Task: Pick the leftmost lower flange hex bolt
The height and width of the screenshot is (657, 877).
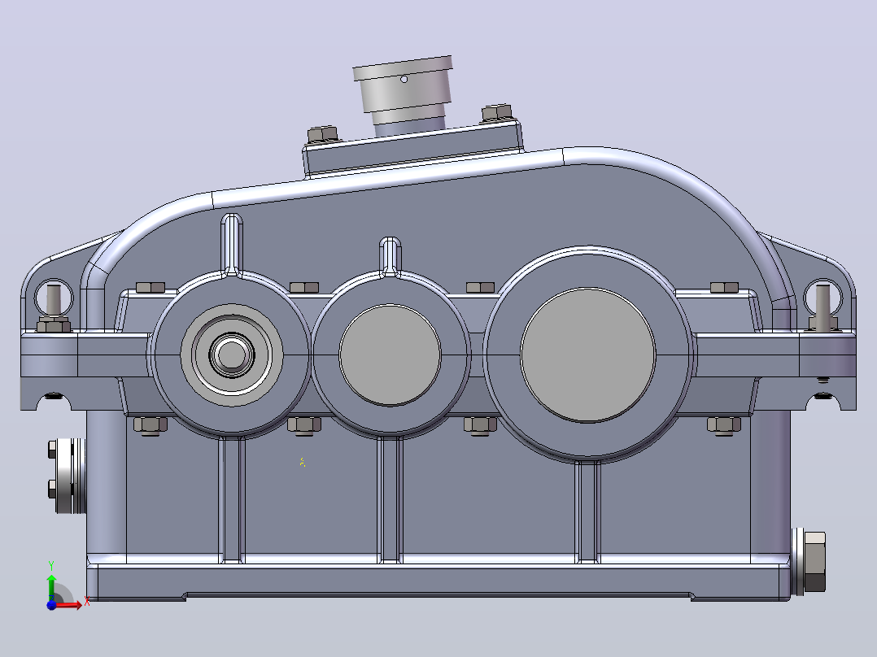Action: (x=151, y=425)
